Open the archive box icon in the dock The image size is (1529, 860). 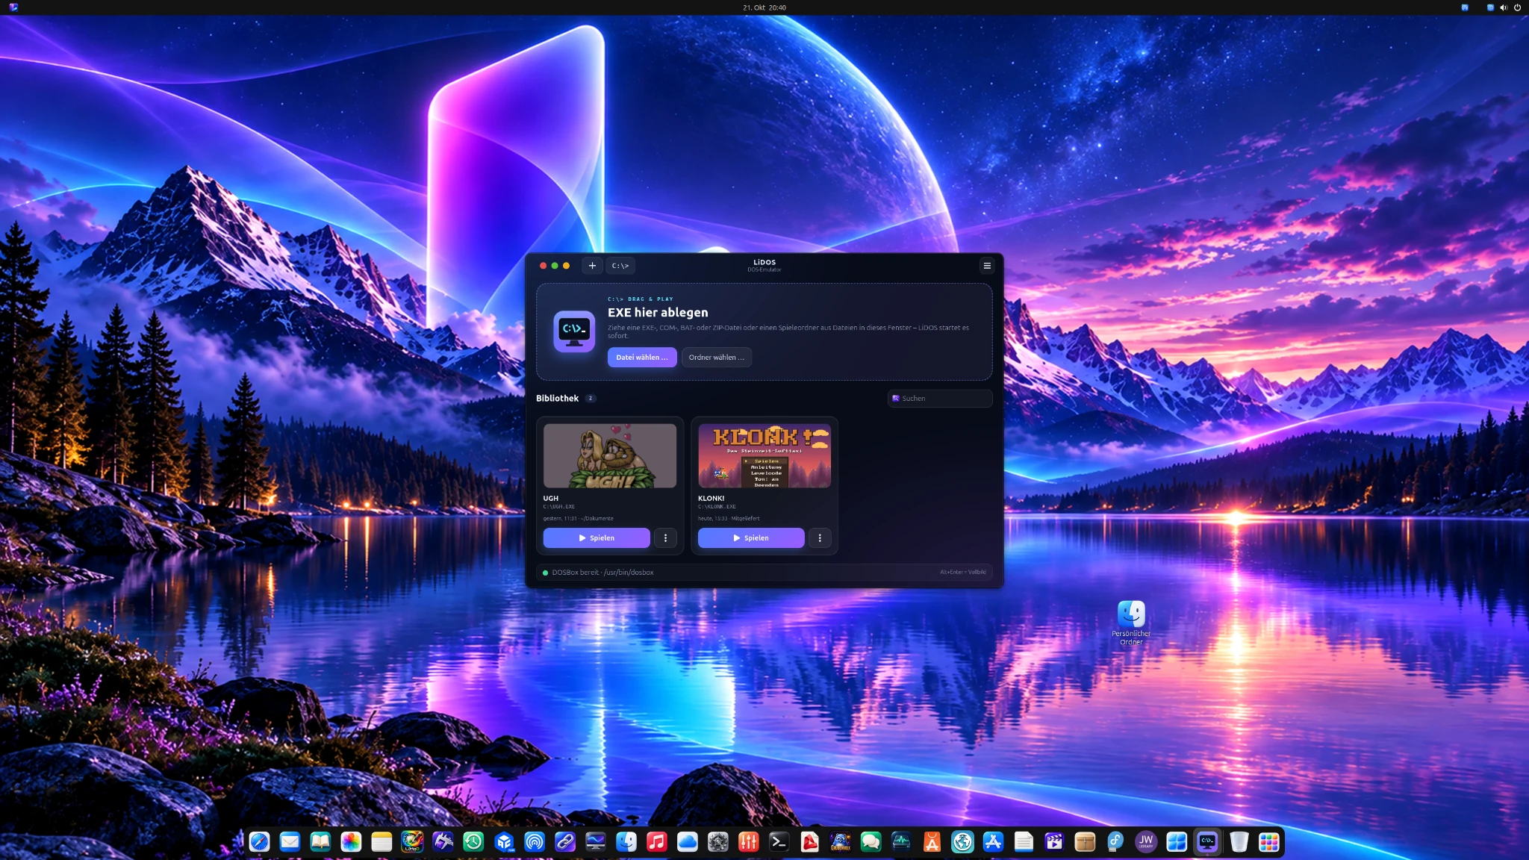(1085, 842)
